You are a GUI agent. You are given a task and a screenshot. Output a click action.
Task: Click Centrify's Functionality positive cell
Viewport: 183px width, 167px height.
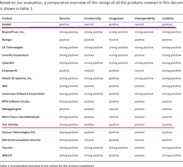click(89, 55)
